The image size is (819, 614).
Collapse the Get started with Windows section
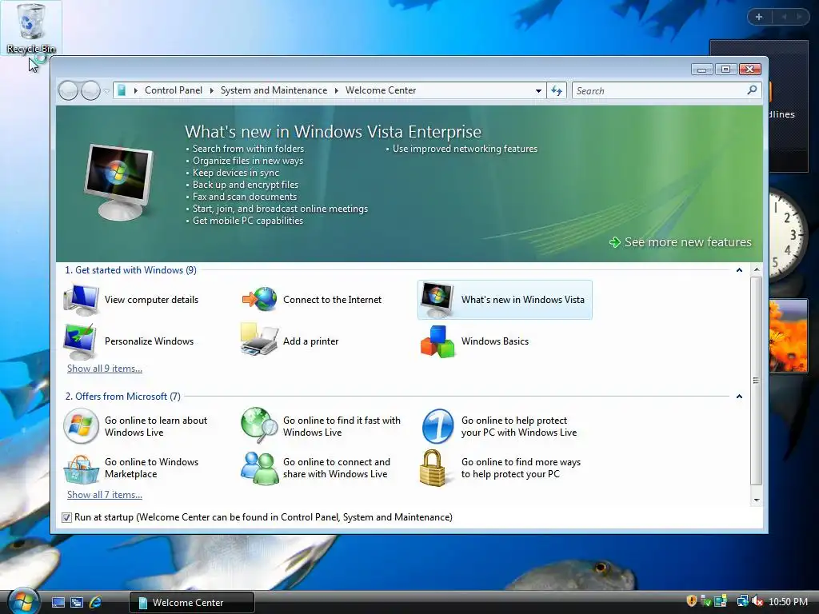point(739,270)
